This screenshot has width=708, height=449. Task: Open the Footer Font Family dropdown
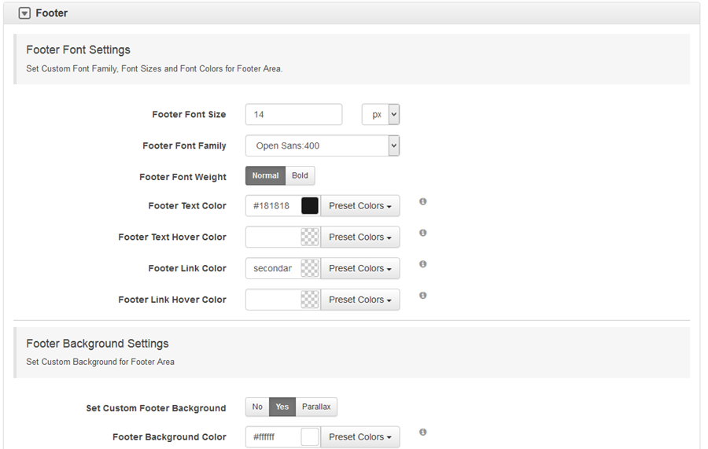tap(323, 145)
